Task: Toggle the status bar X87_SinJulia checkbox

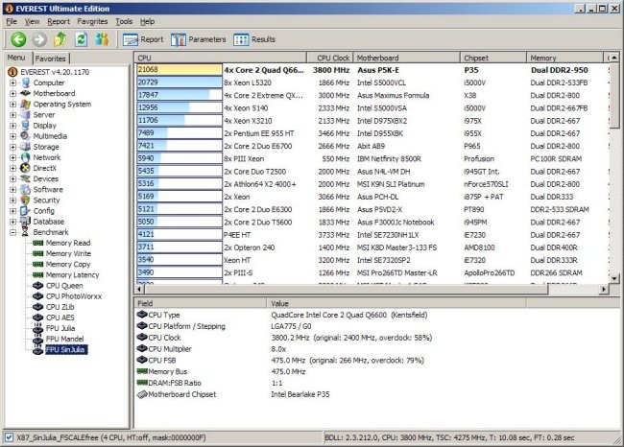Action: click(9, 437)
